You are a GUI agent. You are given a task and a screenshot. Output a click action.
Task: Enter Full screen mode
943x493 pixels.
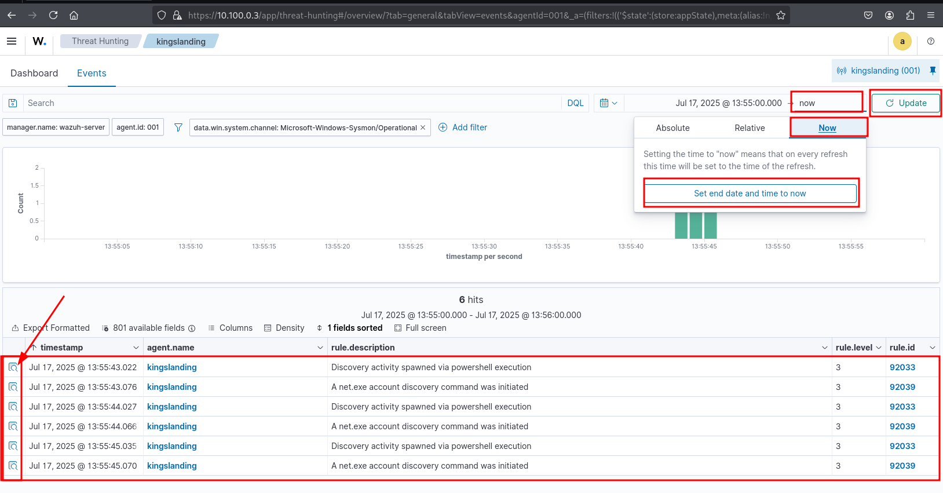(x=420, y=328)
